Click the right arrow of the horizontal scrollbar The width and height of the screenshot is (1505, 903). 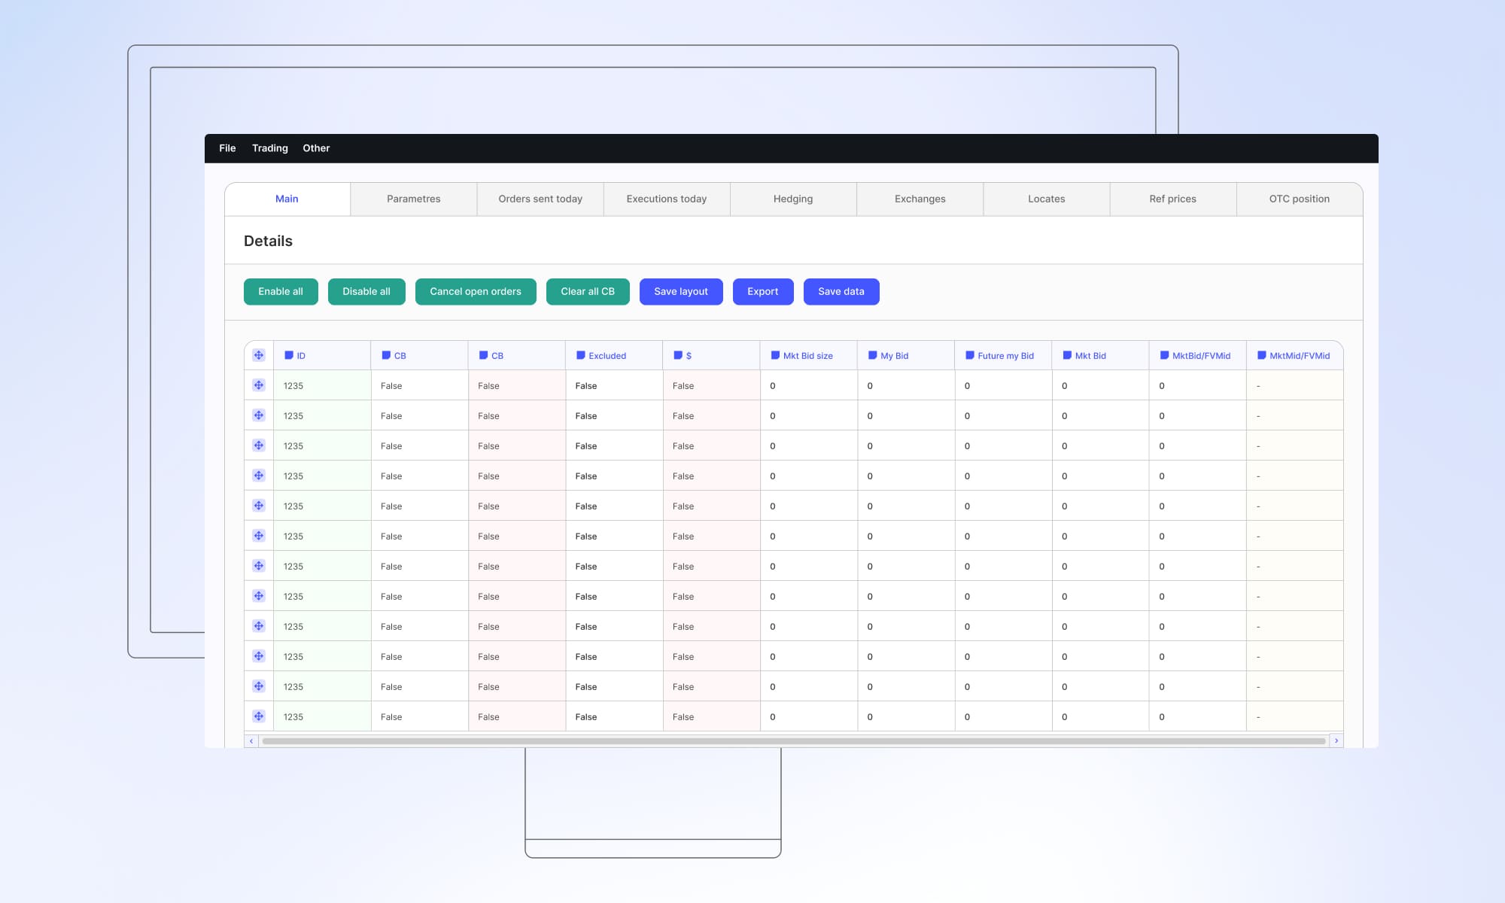pyautogui.click(x=1336, y=741)
